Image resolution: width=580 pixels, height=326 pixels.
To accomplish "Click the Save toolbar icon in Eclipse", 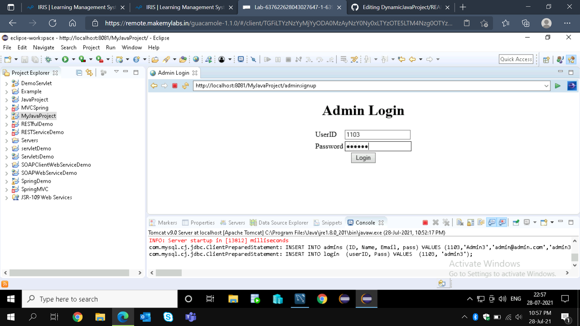I will tap(25, 59).
